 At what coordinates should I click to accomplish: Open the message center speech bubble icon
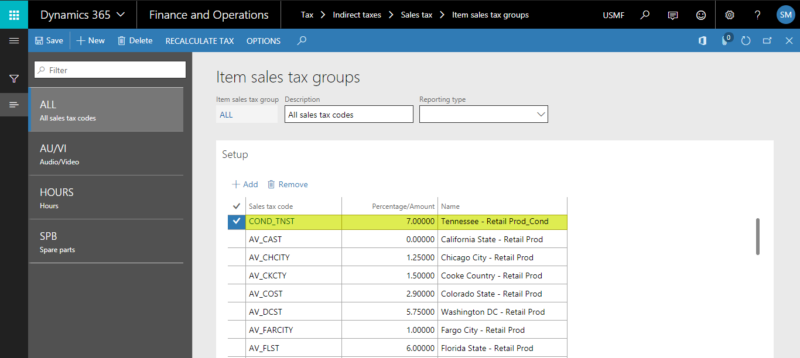click(673, 14)
